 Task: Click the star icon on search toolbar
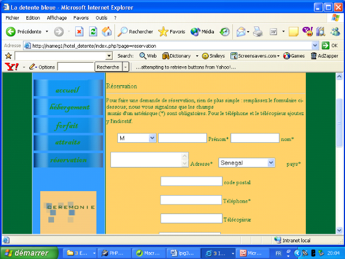[x=9, y=56]
